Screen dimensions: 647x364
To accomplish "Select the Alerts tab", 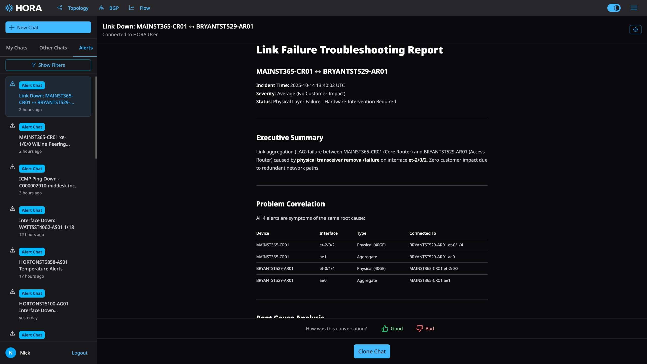I will [x=86, y=48].
